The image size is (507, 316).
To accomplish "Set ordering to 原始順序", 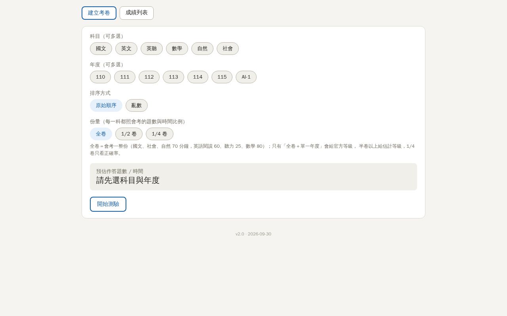I will [106, 105].
